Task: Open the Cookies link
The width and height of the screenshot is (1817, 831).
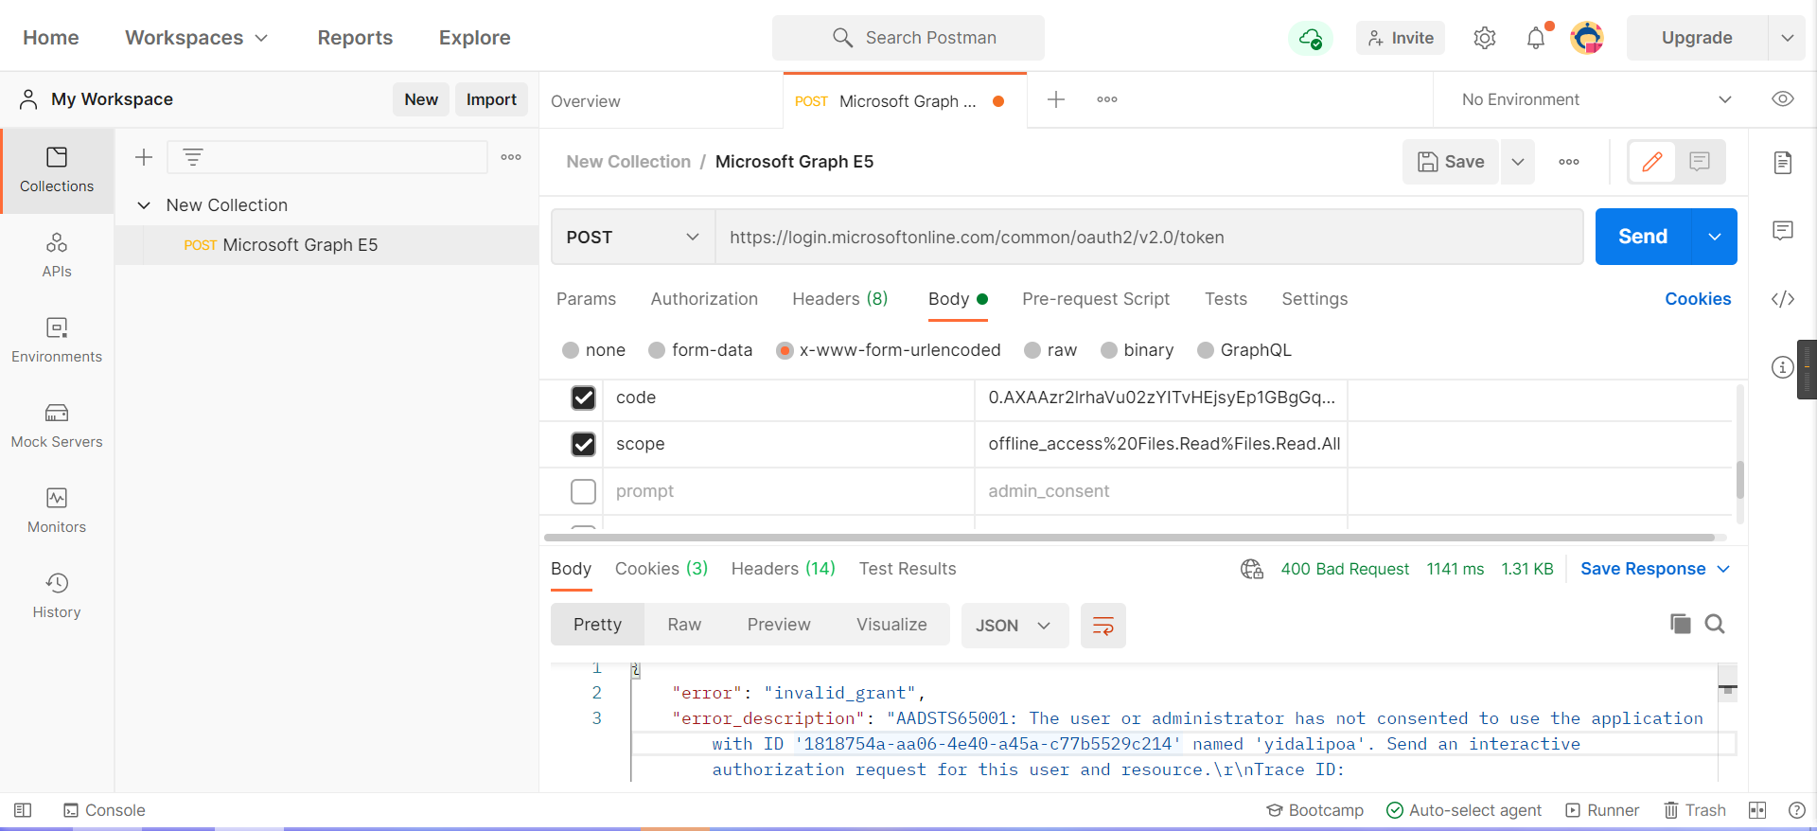Action: [1698, 299]
